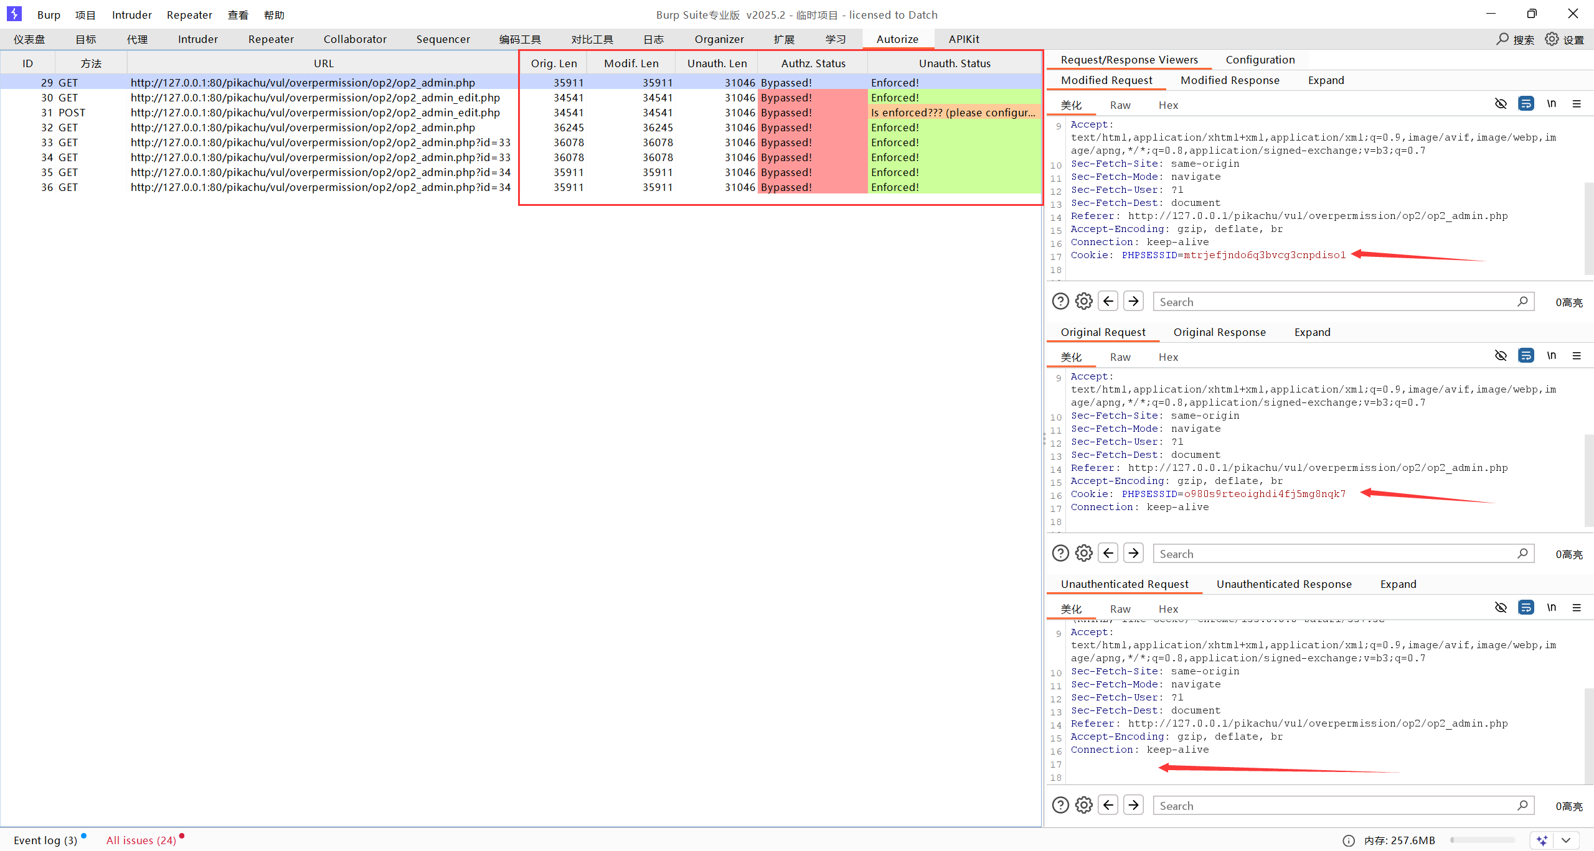Toggle line wrap button in Original Request editor
Viewport: 1594px width, 851px height.
tap(1526, 356)
